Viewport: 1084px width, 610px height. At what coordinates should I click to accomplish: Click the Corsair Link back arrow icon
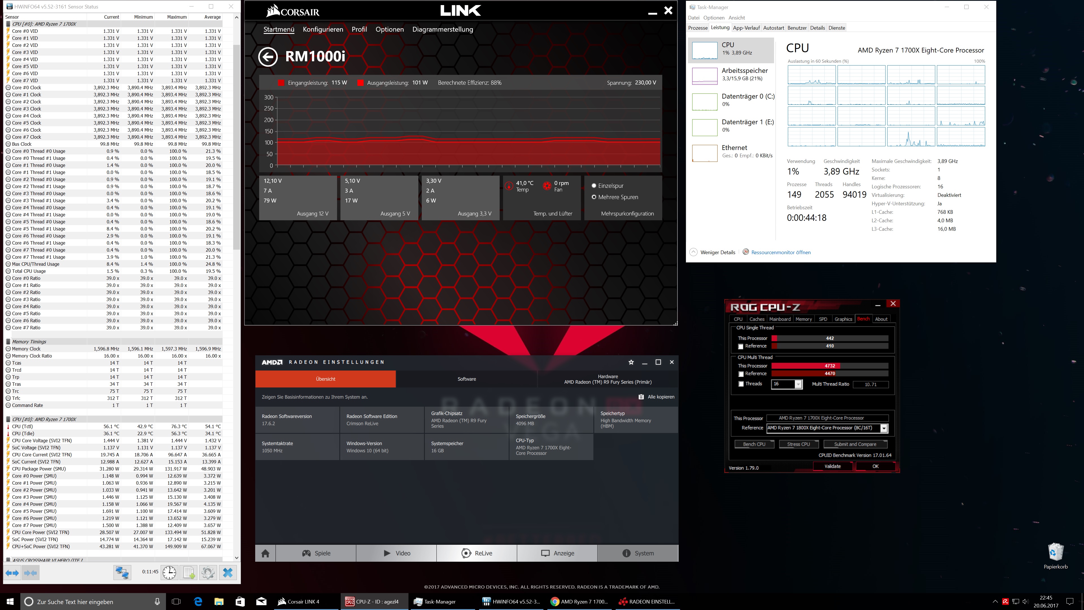(x=268, y=56)
